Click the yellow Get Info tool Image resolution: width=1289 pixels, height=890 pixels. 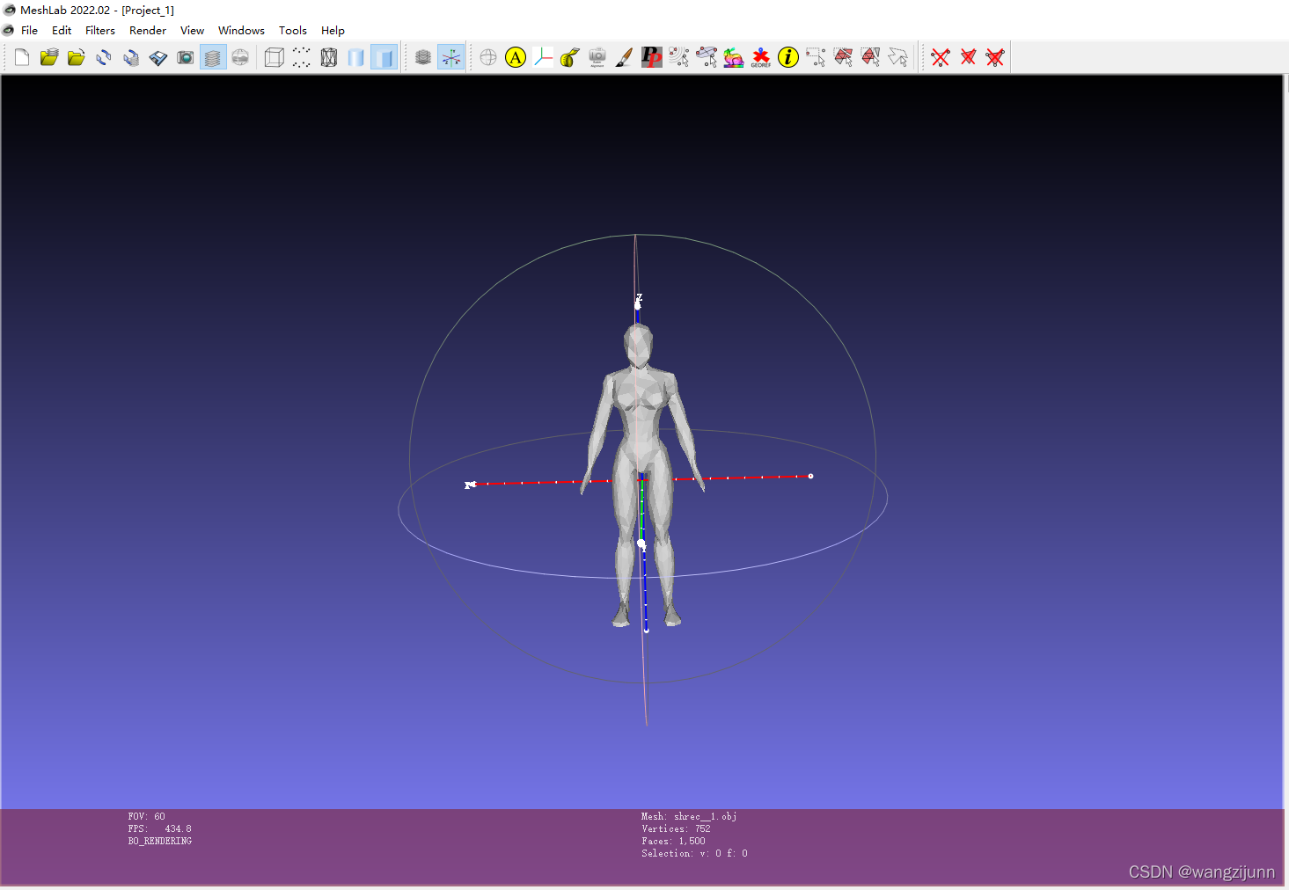788,58
